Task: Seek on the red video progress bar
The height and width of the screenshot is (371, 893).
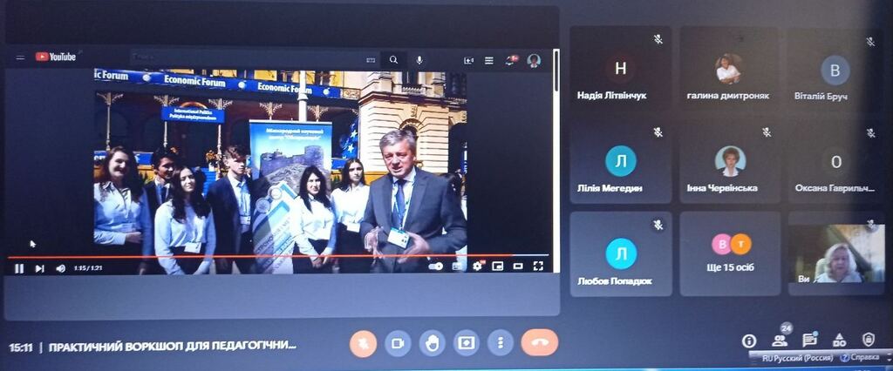Action: pos(262,257)
